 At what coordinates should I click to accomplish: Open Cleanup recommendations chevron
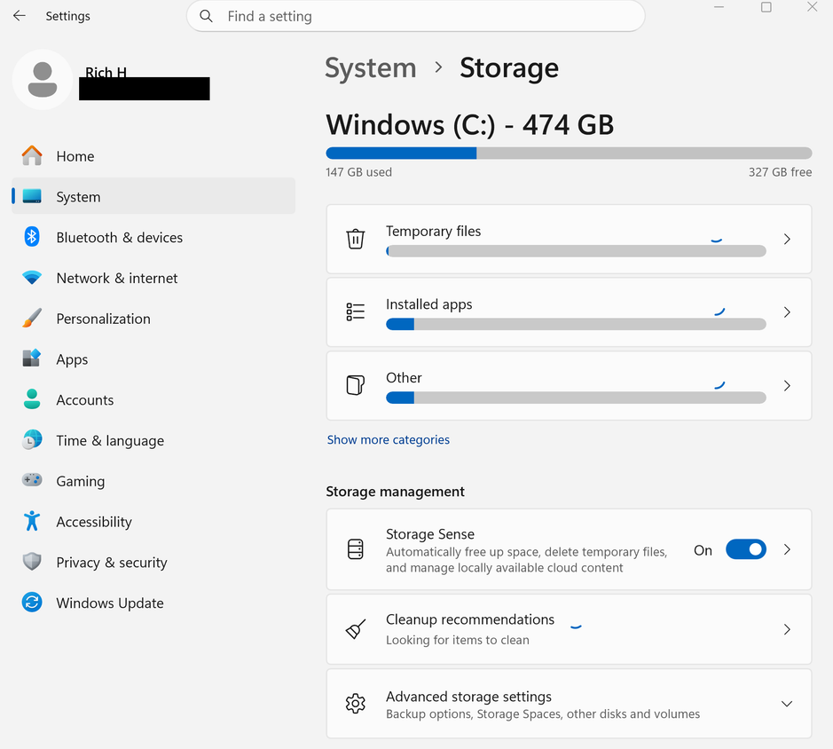click(x=787, y=629)
